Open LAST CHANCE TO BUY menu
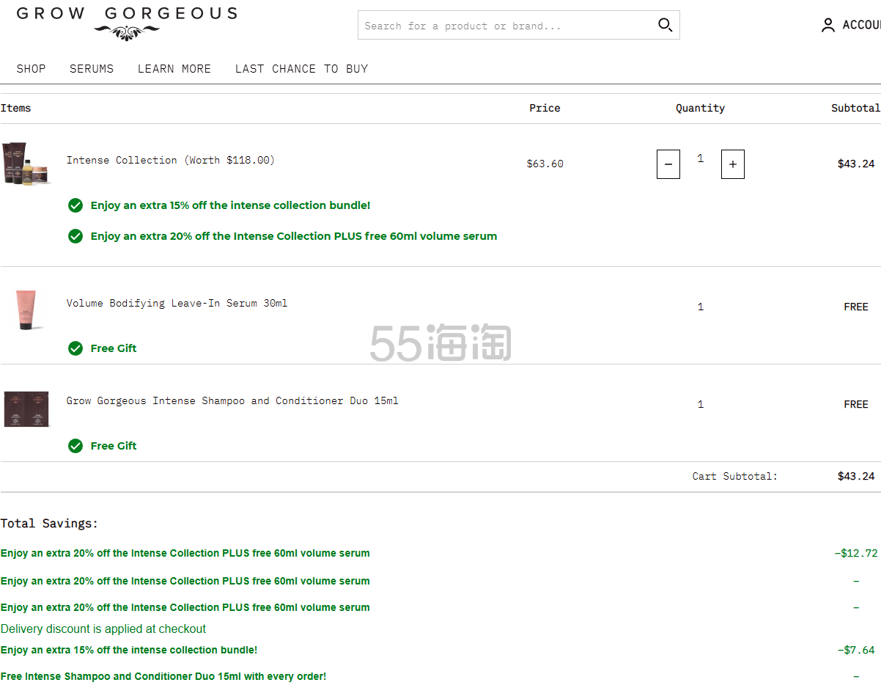This screenshot has width=881, height=685. (x=301, y=69)
